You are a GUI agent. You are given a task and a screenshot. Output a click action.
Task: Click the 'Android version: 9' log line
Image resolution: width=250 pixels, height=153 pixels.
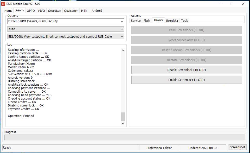click(x=20, y=78)
